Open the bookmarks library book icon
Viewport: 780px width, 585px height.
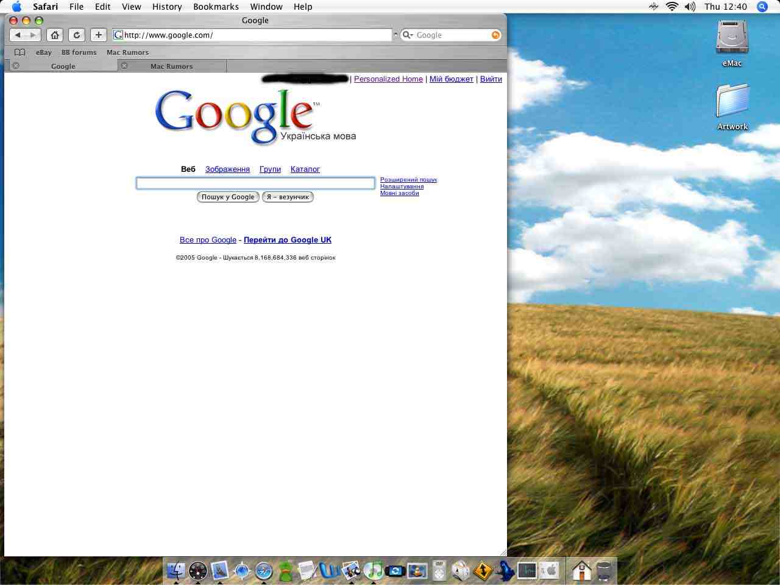click(19, 52)
